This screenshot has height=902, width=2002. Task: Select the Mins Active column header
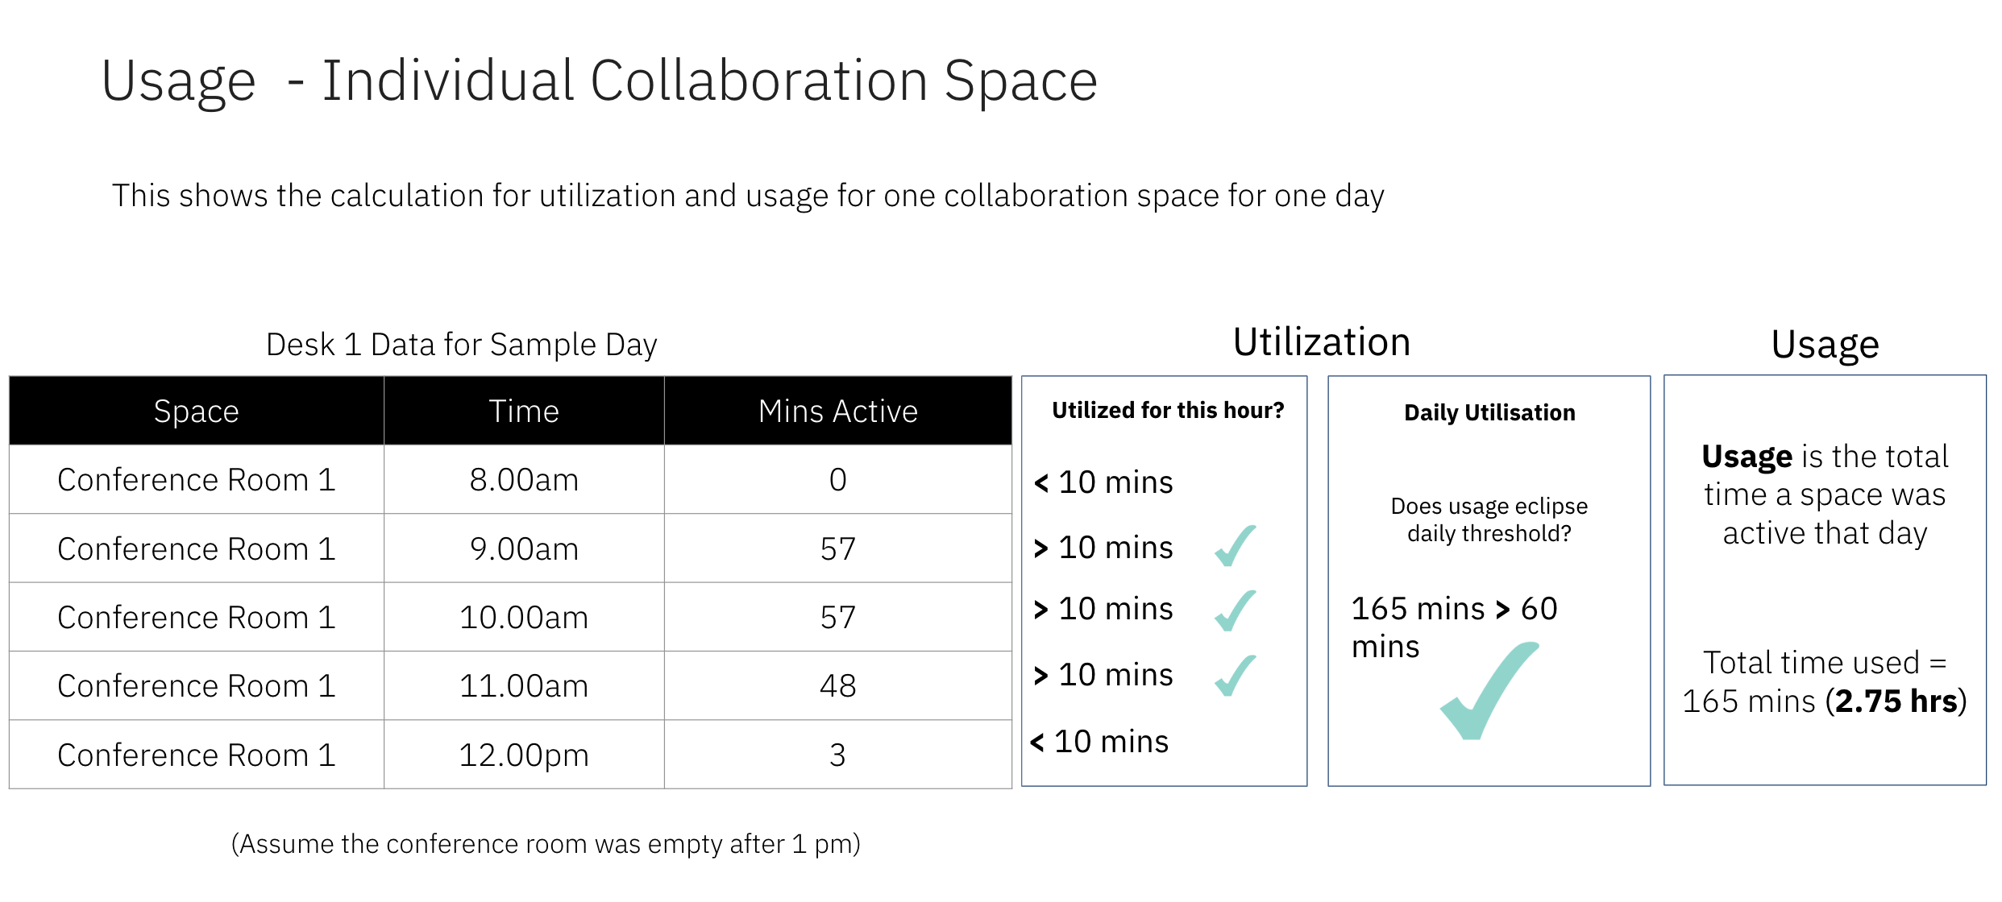pyautogui.click(x=838, y=411)
